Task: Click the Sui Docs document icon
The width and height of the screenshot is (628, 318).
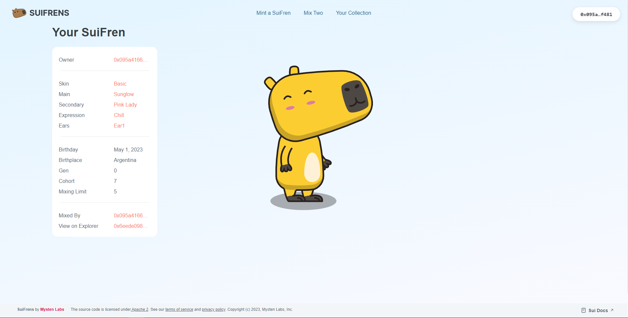Action: tap(583, 310)
